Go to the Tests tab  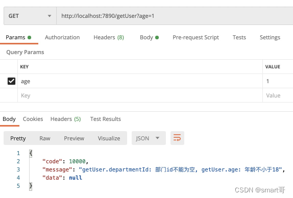[239, 37]
